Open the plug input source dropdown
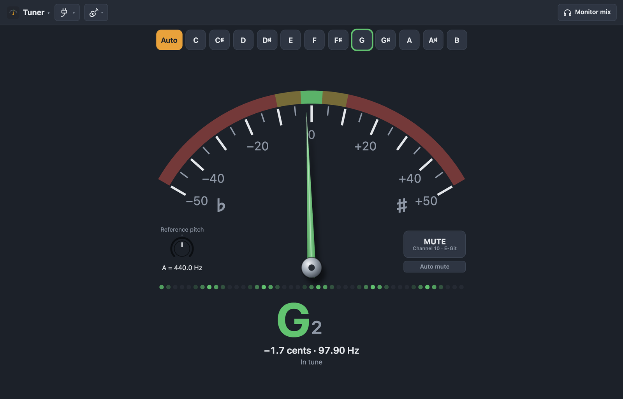 pos(67,12)
